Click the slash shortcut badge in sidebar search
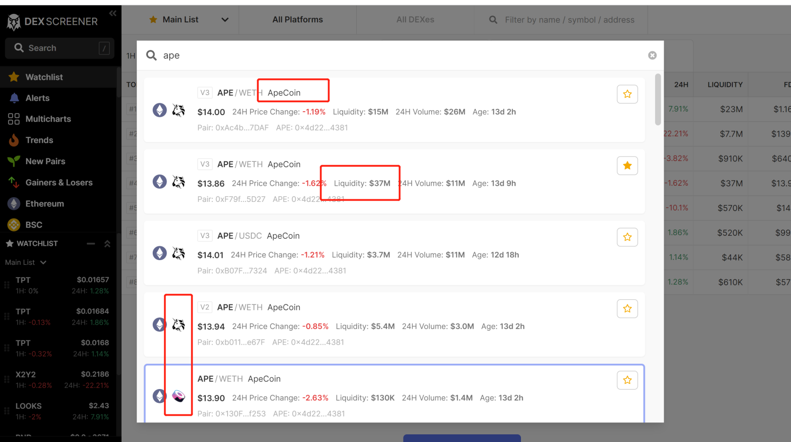The width and height of the screenshot is (791, 442). (x=104, y=48)
